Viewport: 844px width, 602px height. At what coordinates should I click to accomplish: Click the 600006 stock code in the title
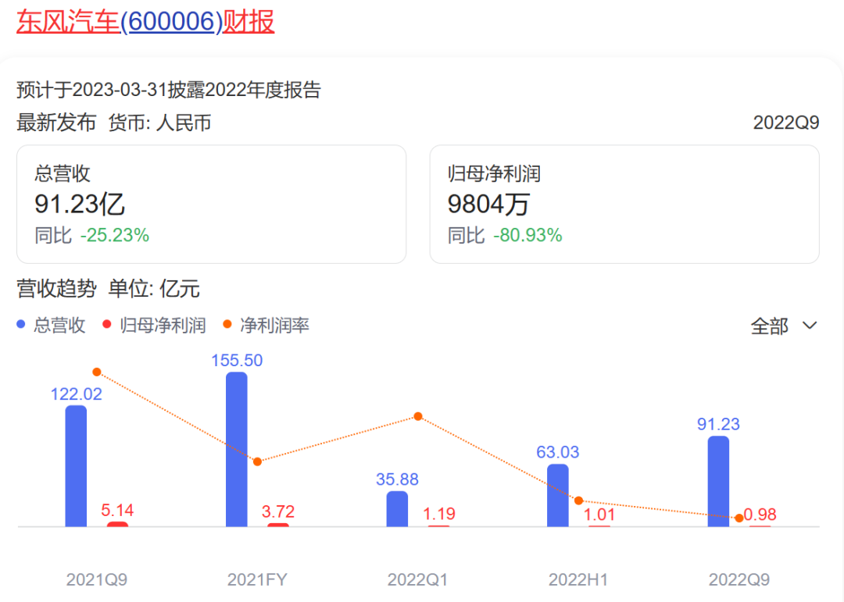pyautogui.click(x=171, y=21)
